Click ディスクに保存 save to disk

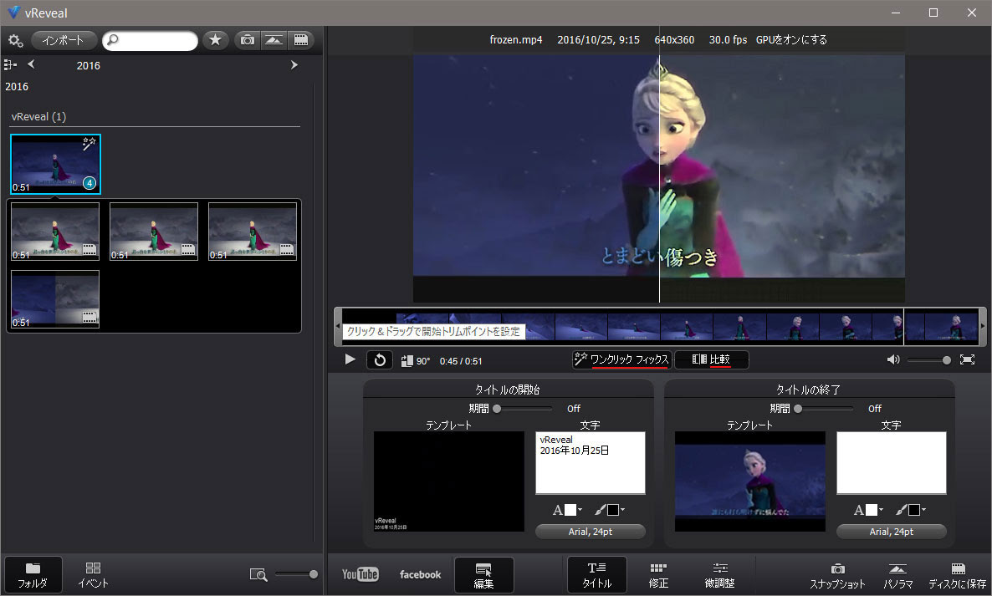pyautogui.click(x=957, y=576)
